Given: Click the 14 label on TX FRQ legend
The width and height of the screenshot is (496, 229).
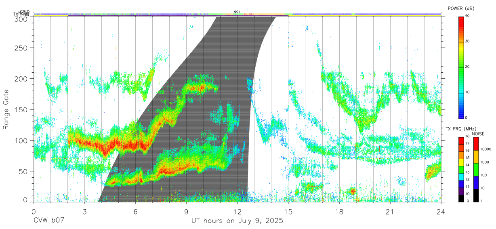Looking at the screenshot, I should [468, 165].
